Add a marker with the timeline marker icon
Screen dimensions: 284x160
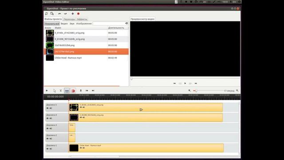coord(81,91)
